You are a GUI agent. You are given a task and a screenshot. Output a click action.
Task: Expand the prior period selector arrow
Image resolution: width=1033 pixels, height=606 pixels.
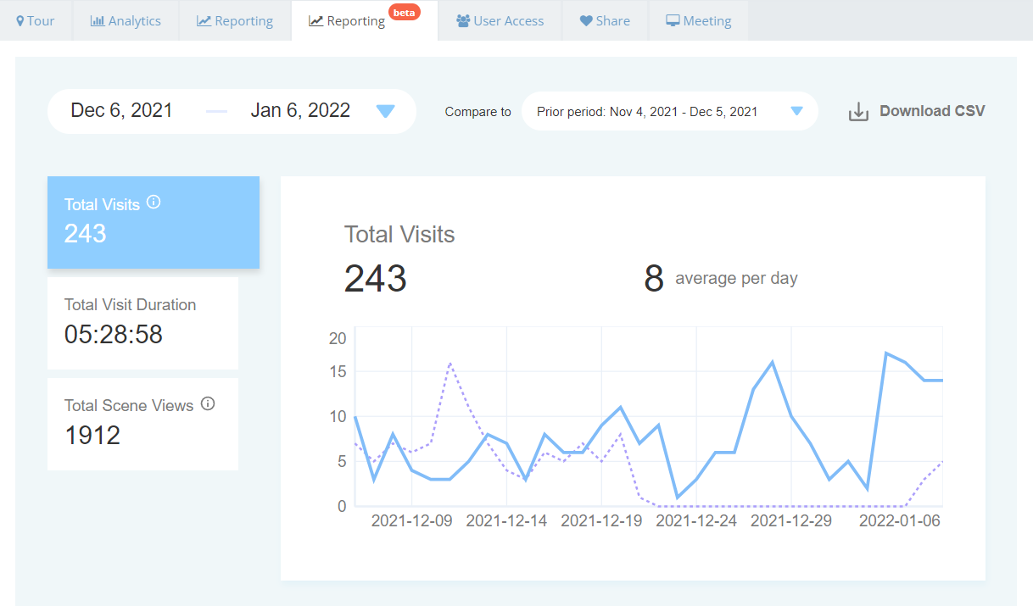796,111
